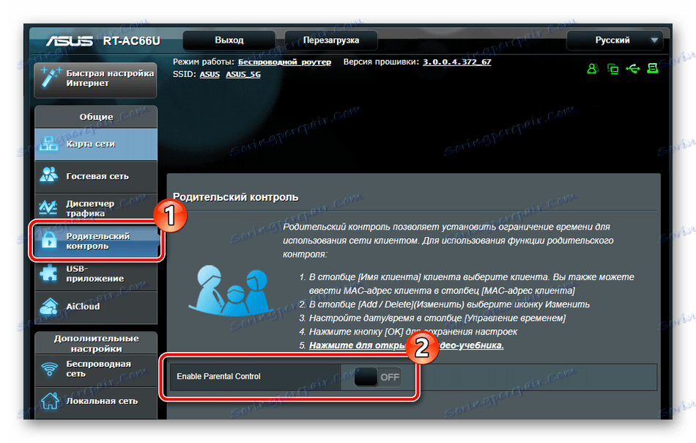Click firmware version 3.0.0.4.372_67 link
Viewport: 696px width, 443px height.
(x=456, y=62)
